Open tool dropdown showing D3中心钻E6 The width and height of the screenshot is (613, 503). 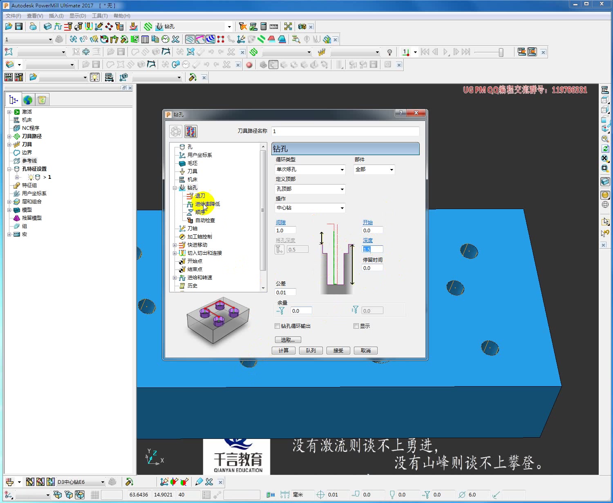(x=102, y=482)
